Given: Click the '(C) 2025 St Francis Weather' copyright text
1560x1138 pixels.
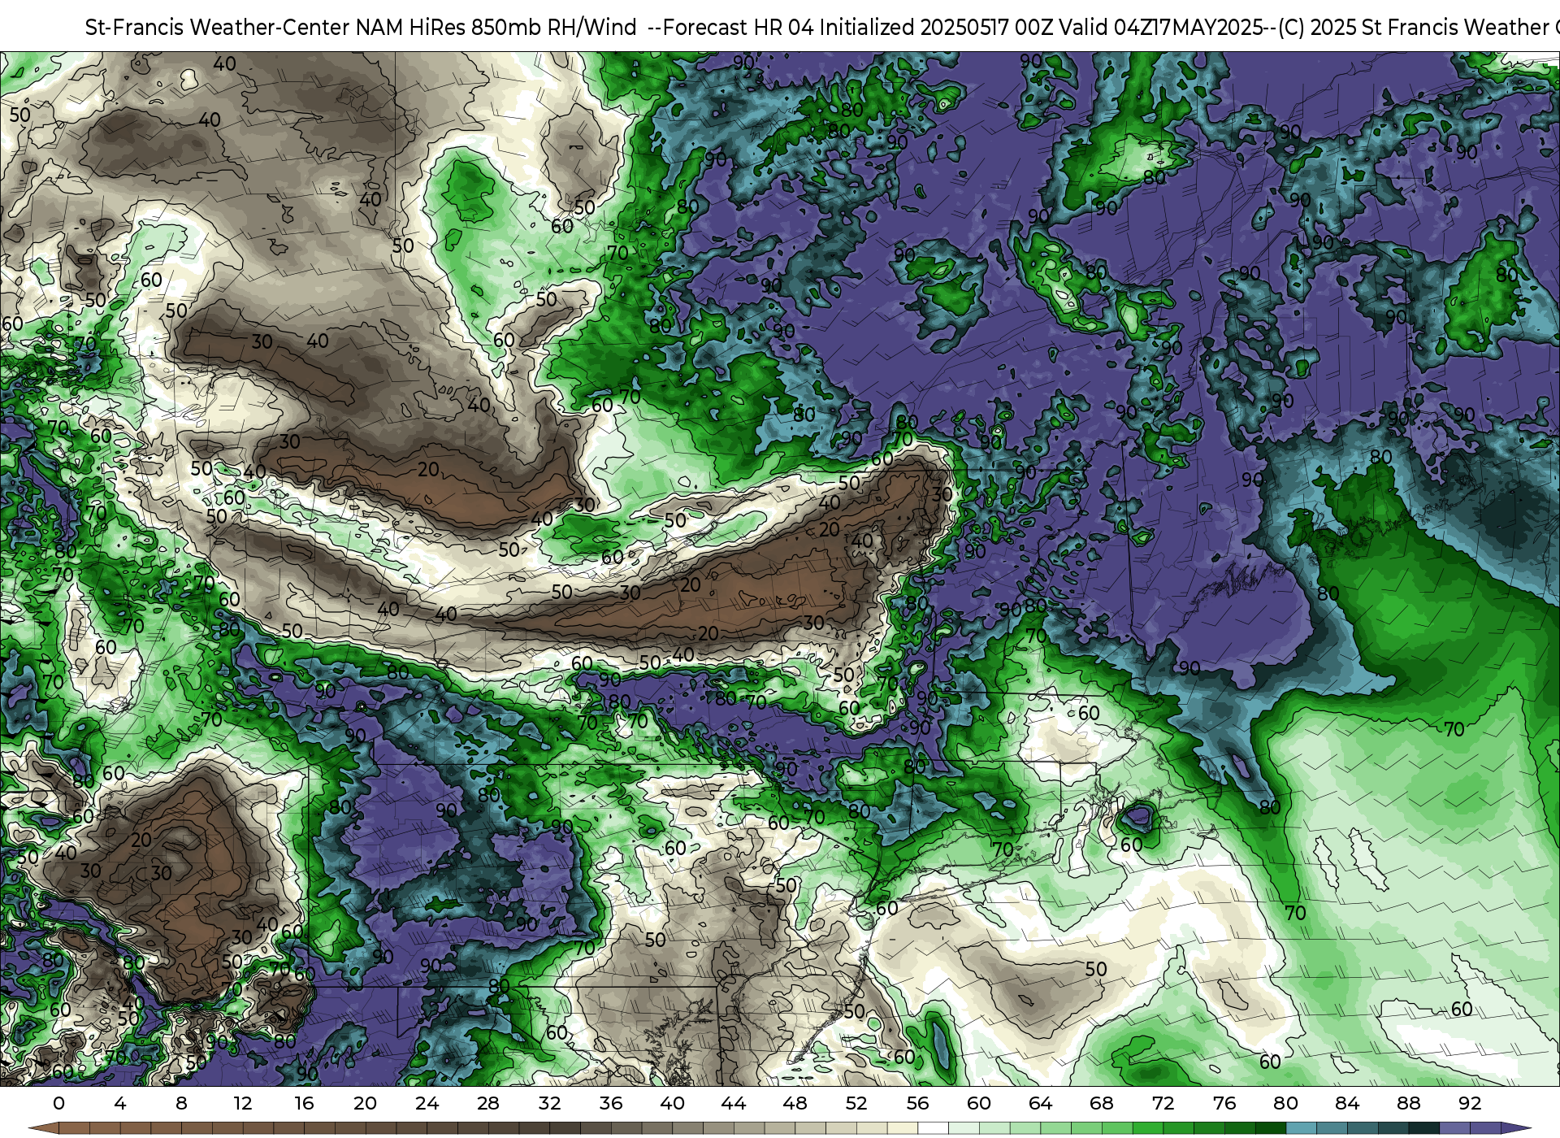Looking at the screenshot, I should click(1412, 28).
